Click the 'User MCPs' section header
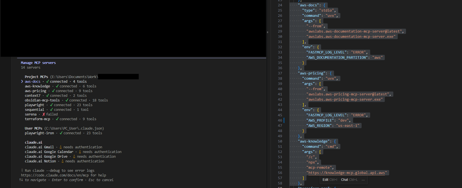Viewport: 462px width, 188px height. (x=34, y=128)
